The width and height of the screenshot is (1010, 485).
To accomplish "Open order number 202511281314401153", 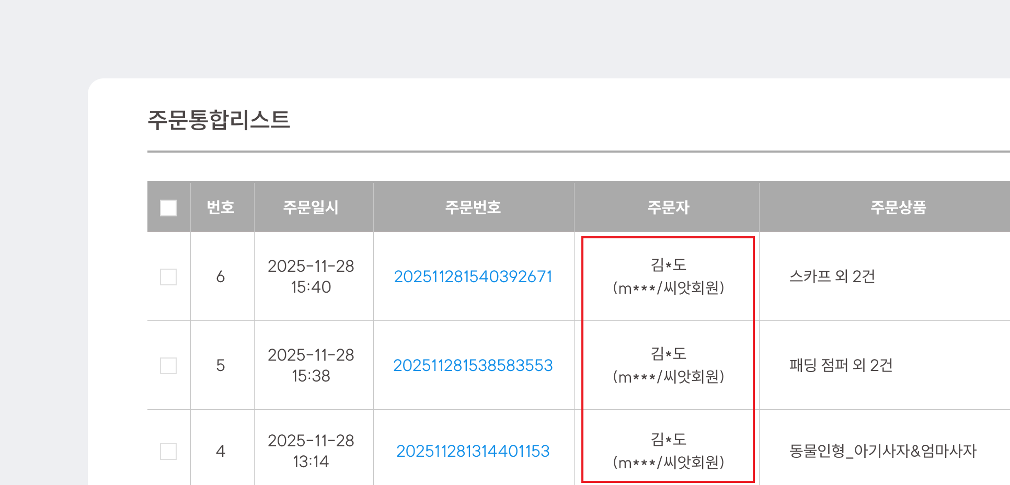I will (473, 450).
